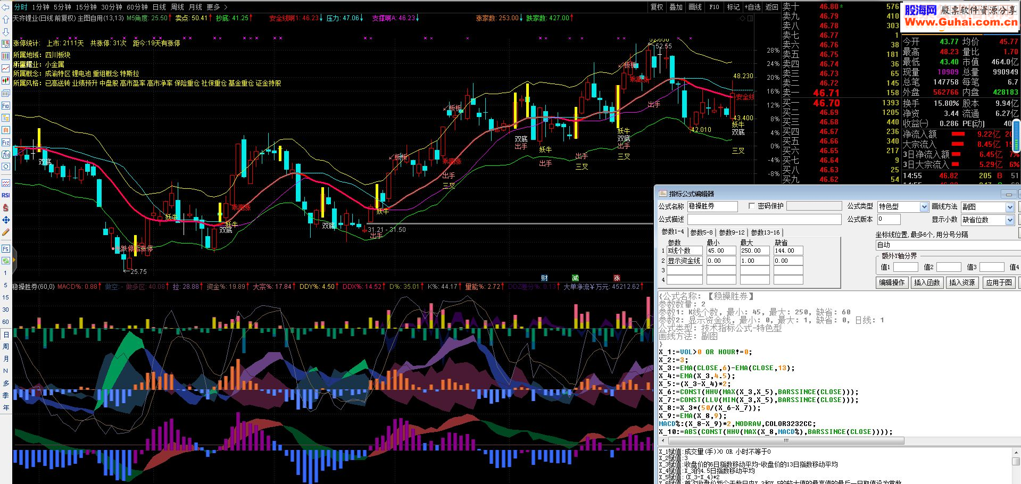Click the 叠加 button
The height and width of the screenshot is (484, 1021).
[676, 7]
